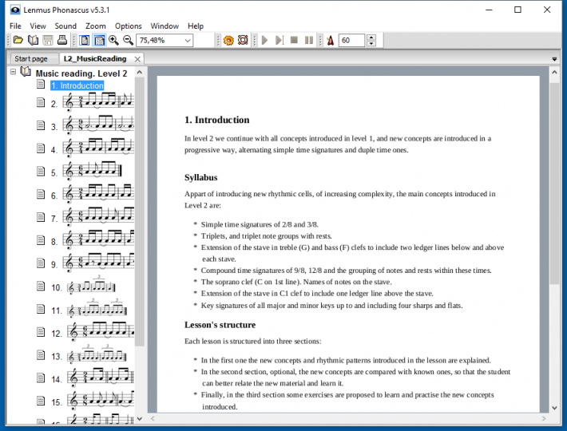The height and width of the screenshot is (431, 567).
Task: Select the L2_MusicReading tab
Action: pos(95,58)
